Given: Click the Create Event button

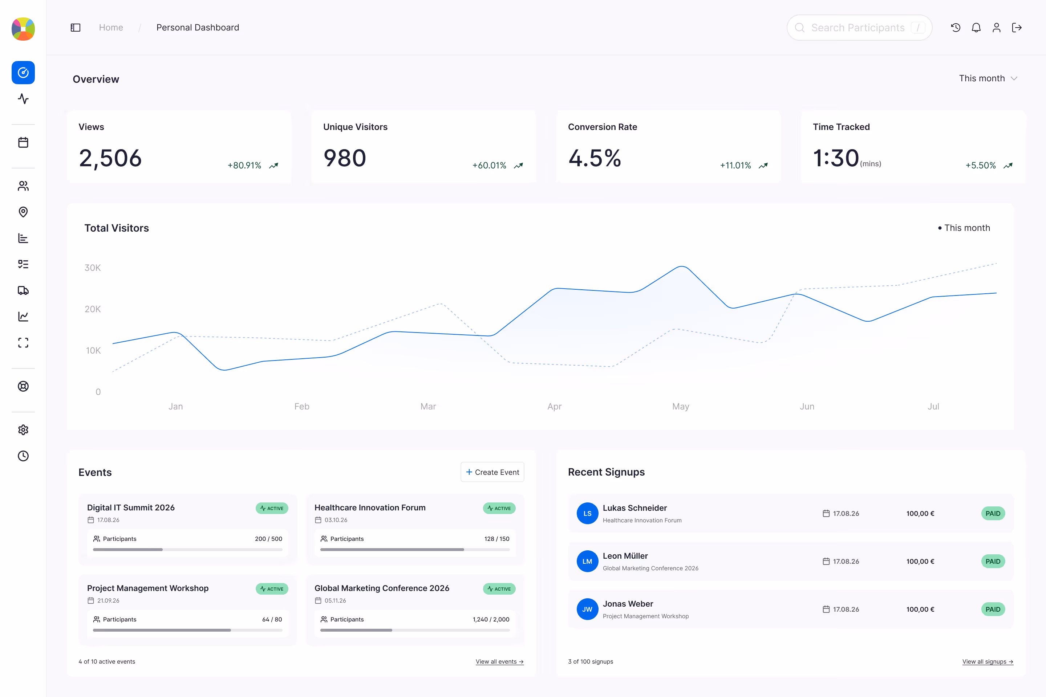Looking at the screenshot, I should (492, 472).
